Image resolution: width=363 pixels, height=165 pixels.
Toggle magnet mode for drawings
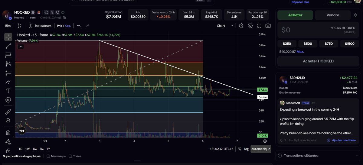[x=8, y=133]
